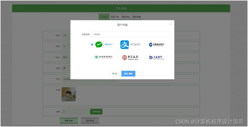Viewport: 248px width, 127px height.
Task: Click the 退出登录 button
Action: coord(90,121)
